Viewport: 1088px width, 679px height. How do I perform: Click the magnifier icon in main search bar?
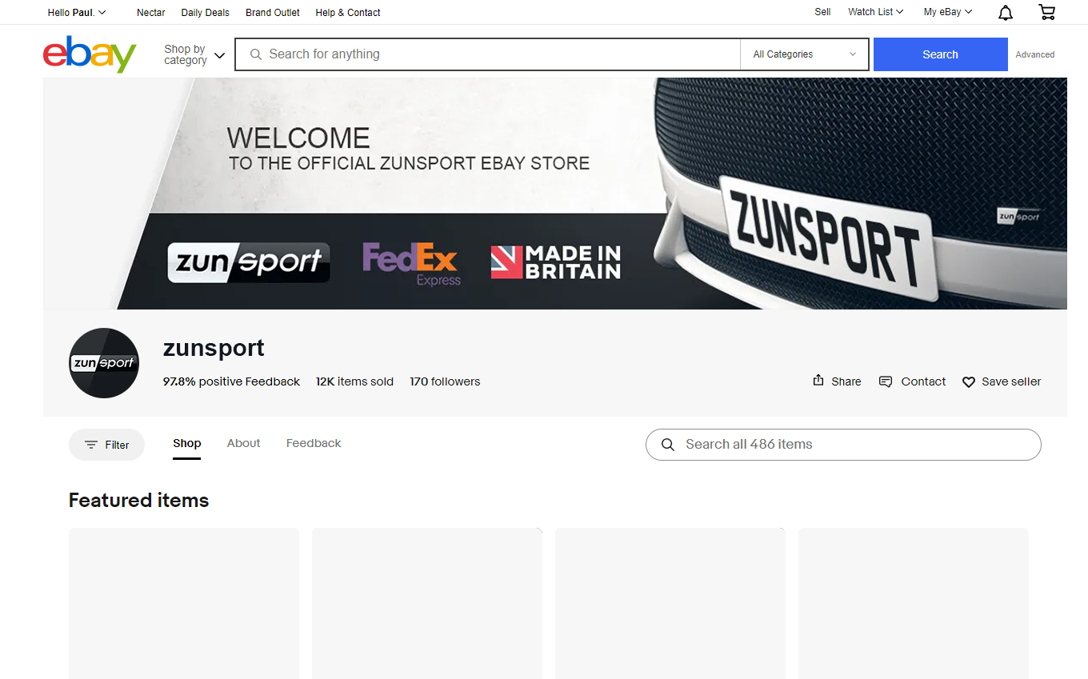coord(256,54)
